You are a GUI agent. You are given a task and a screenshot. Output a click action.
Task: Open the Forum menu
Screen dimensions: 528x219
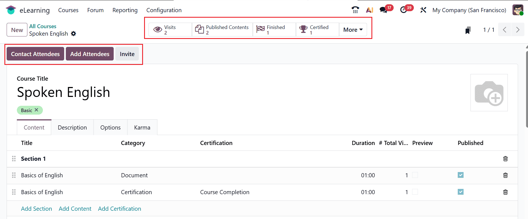(95, 10)
